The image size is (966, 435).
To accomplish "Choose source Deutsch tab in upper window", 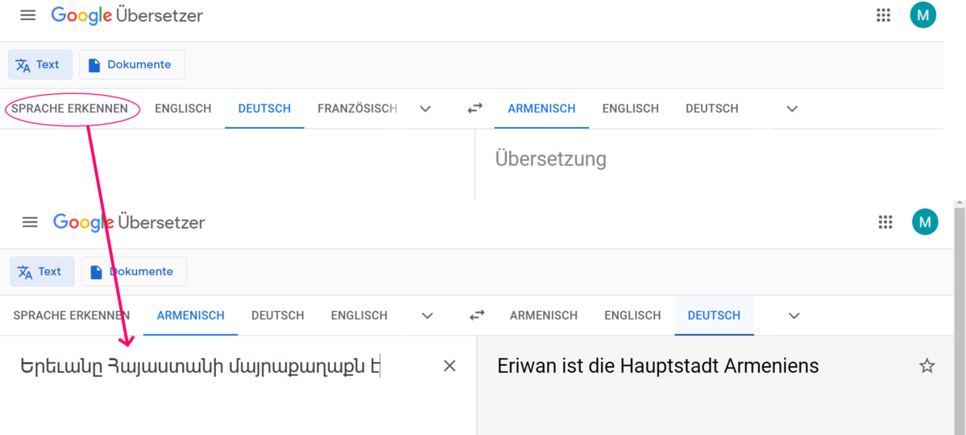I will pyautogui.click(x=264, y=109).
